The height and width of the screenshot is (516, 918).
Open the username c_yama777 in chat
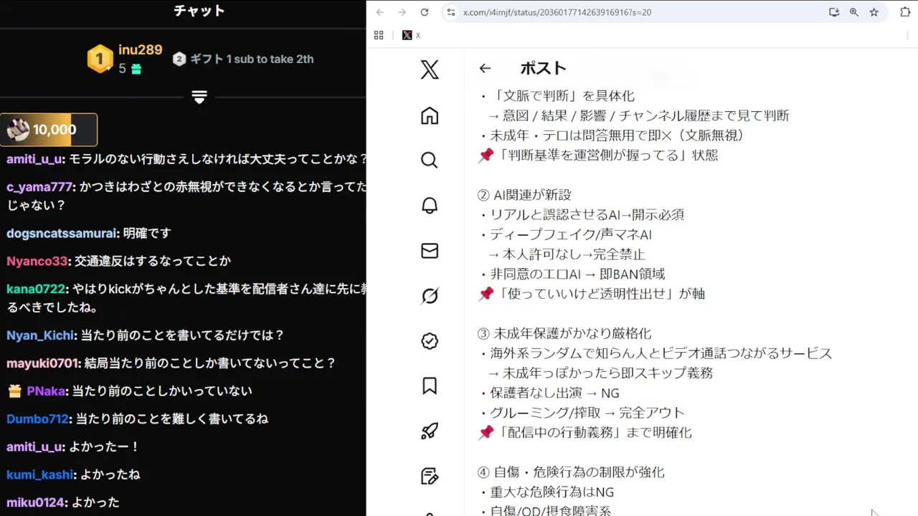pyautogui.click(x=39, y=187)
